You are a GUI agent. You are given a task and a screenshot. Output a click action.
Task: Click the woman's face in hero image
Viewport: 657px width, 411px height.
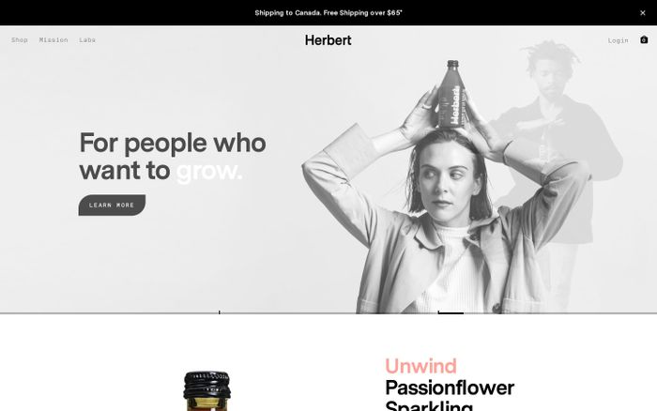point(446,178)
